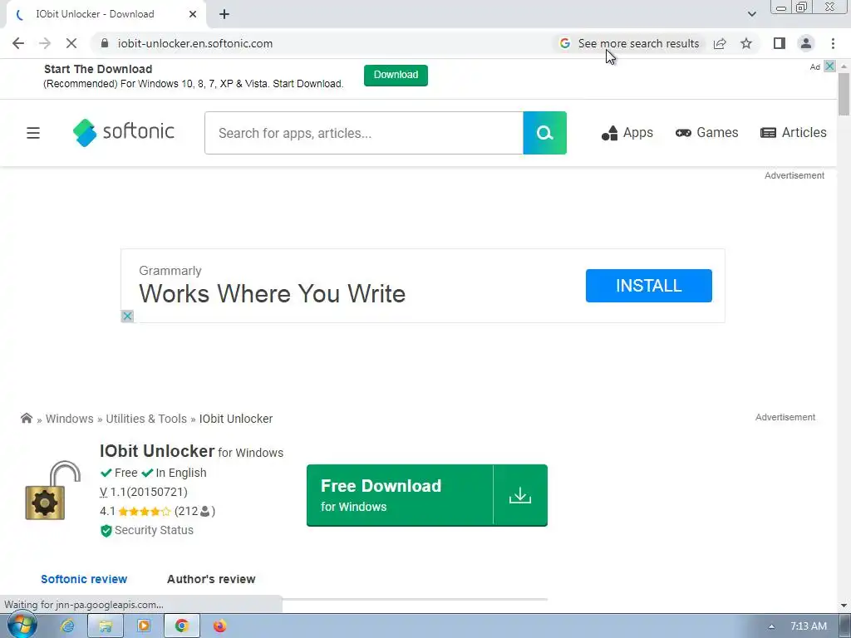Screen dimensions: 851x638
Task: Click the IObit Unlocker padlock app icon
Action: (x=52, y=490)
